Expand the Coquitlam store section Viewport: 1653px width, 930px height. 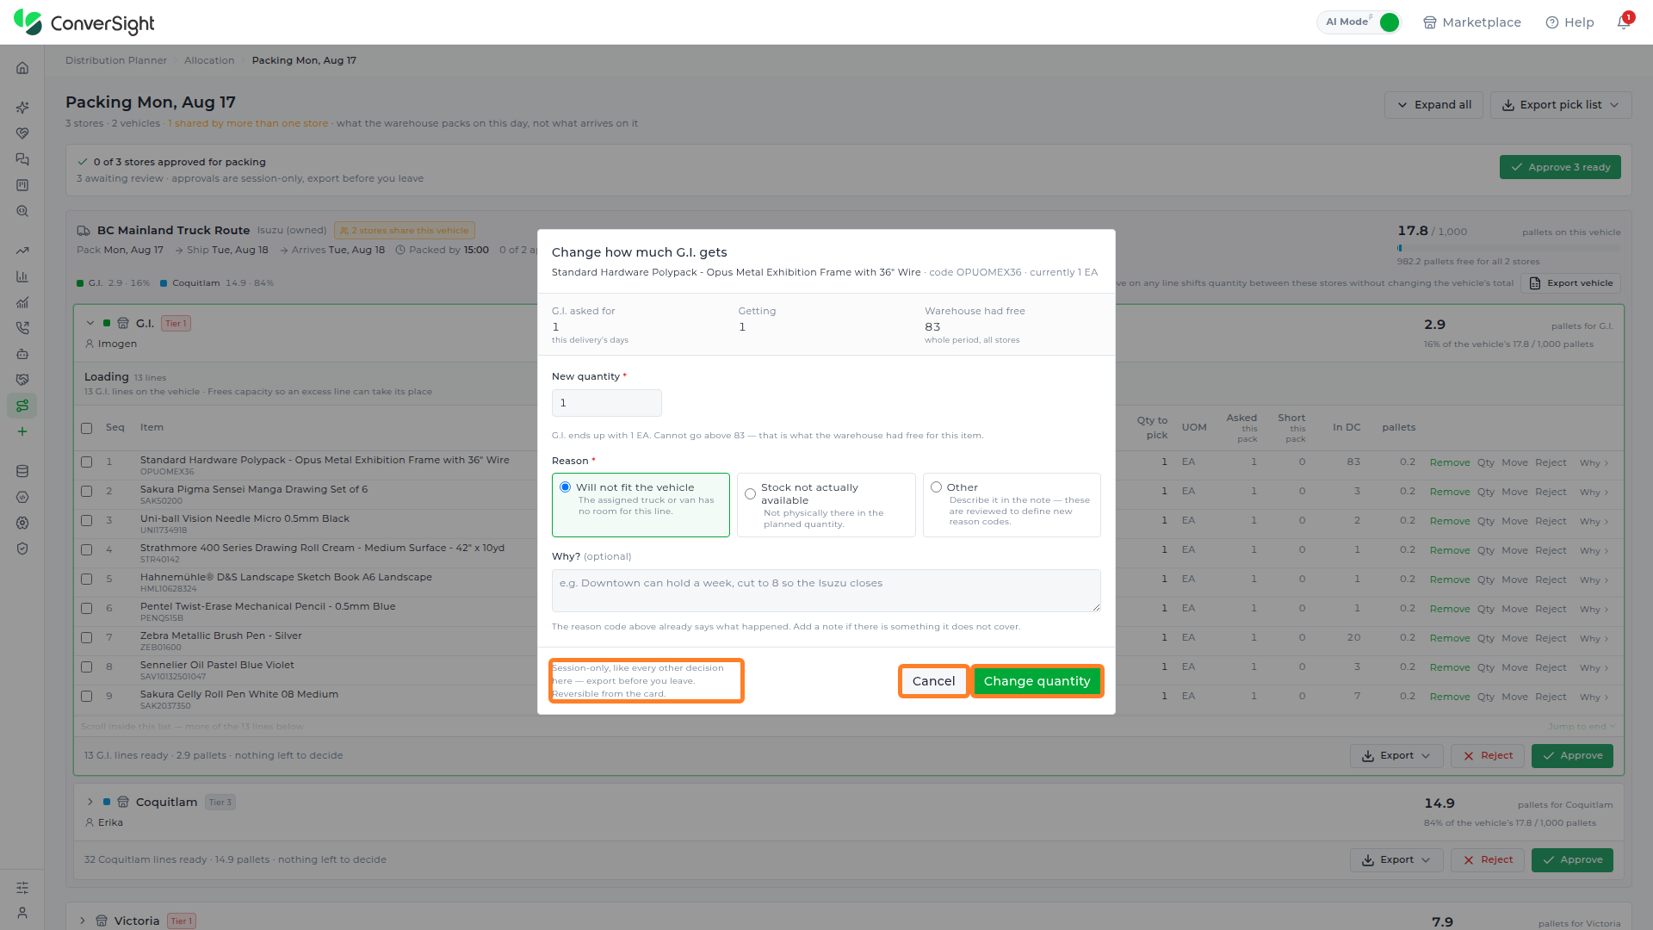(90, 803)
